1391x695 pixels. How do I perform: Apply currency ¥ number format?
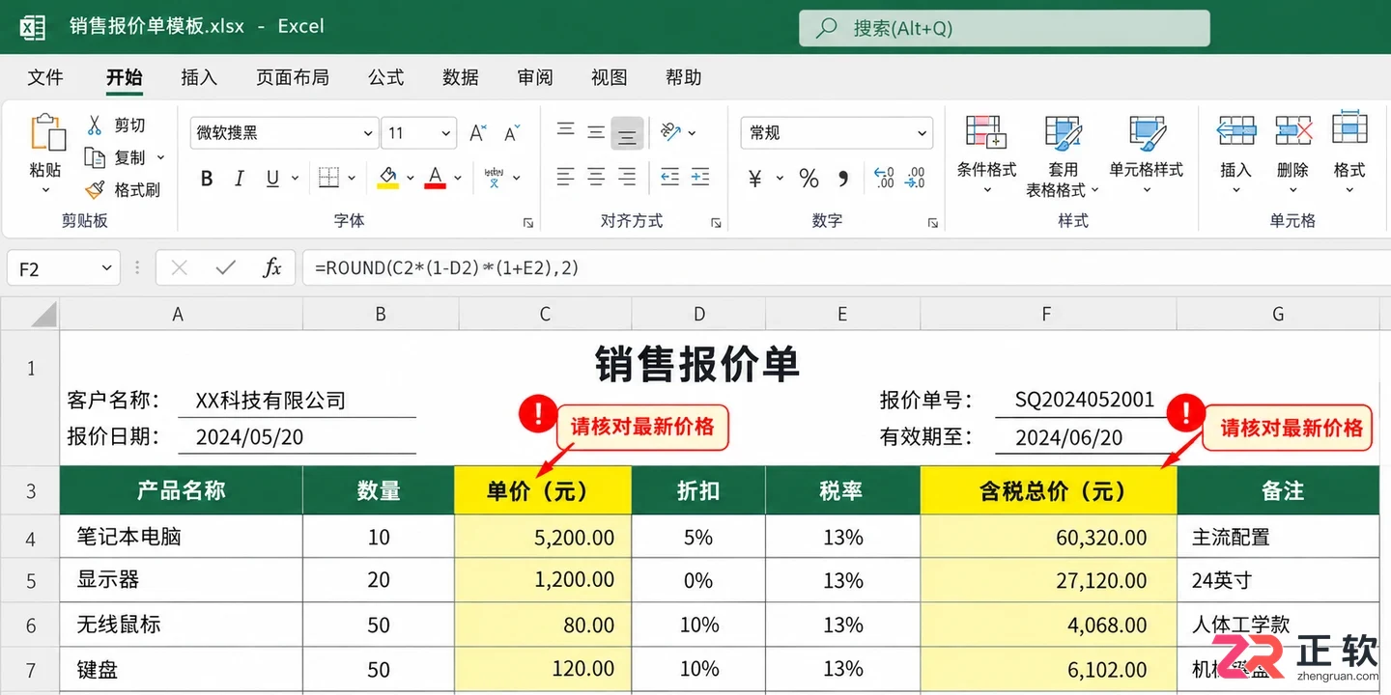755,179
